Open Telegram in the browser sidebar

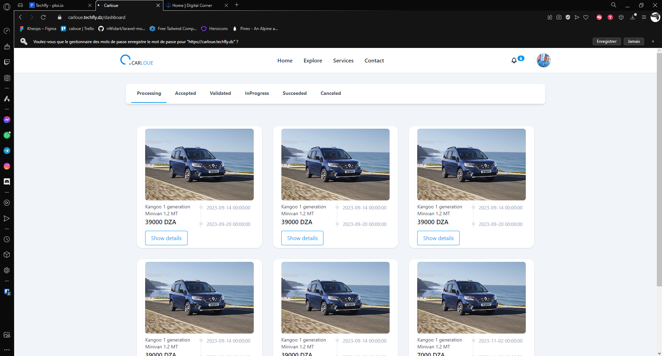7,151
